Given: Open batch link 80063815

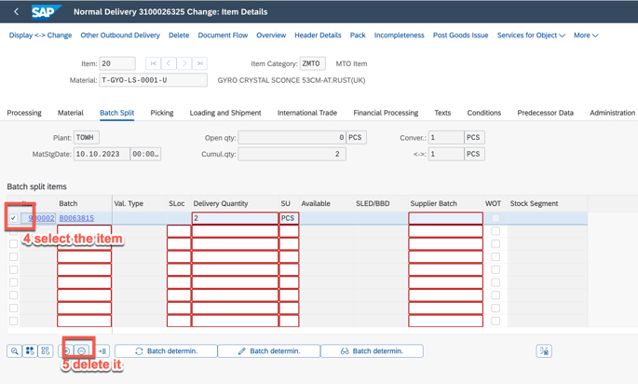Looking at the screenshot, I should point(76,218).
